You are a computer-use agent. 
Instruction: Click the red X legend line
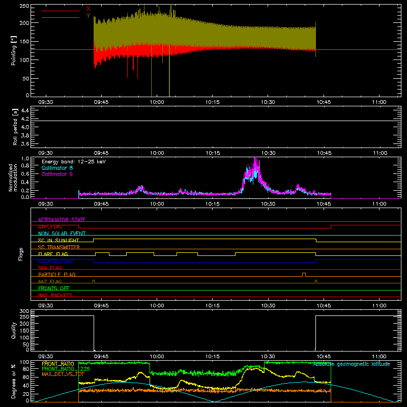point(61,11)
